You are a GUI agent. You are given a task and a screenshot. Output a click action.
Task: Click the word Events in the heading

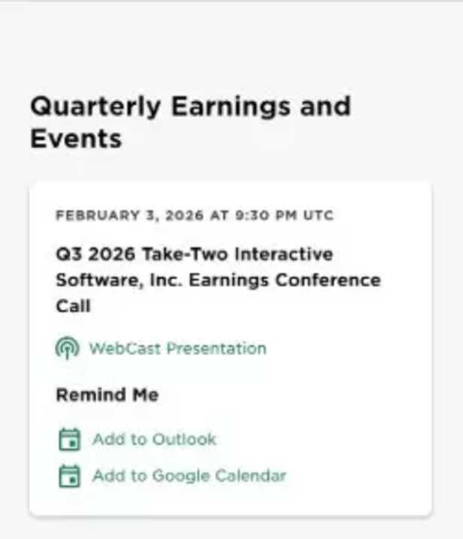coord(76,139)
